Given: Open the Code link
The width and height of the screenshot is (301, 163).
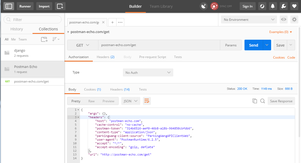Looking at the screenshot, I should point(291,57).
